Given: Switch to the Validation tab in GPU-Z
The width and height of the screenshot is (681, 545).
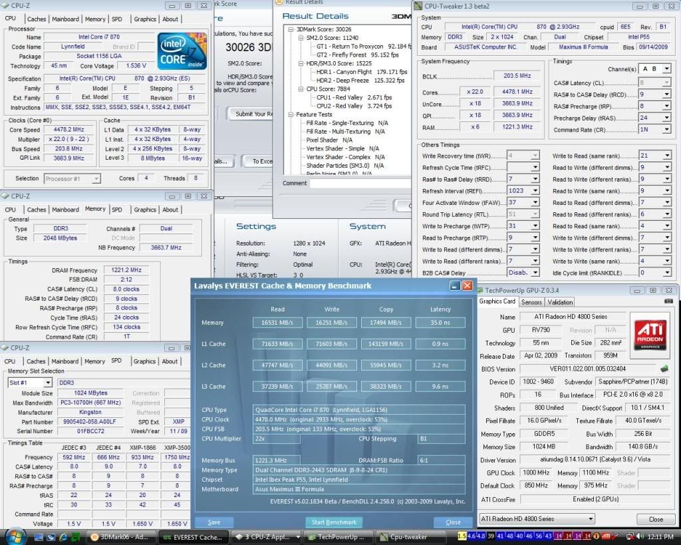Looking at the screenshot, I should 560,302.
